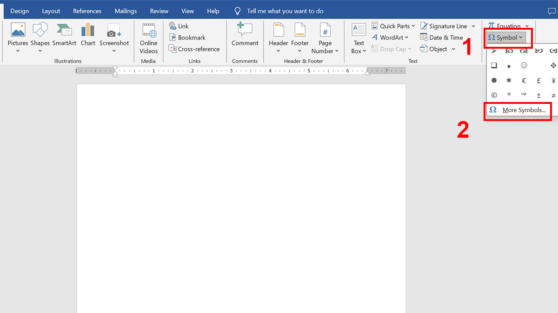The width and height of the screenshot is (558, 313).
Task: Insert a SmartArt graphic
Action: (64, 36)
